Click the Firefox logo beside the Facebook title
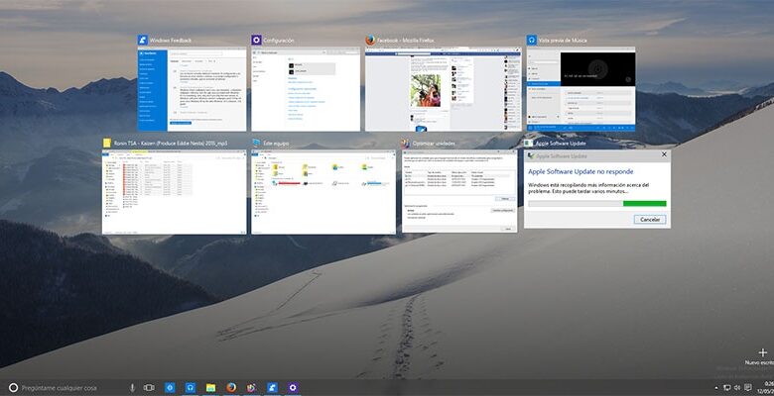Image resolution: width=774 pixels, height=396 pixels. tap(370, 40)
